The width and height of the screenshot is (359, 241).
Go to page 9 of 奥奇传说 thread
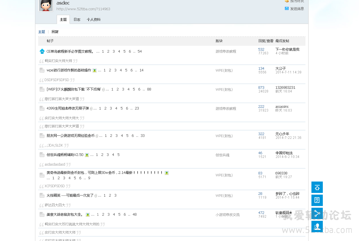point(89,178)
